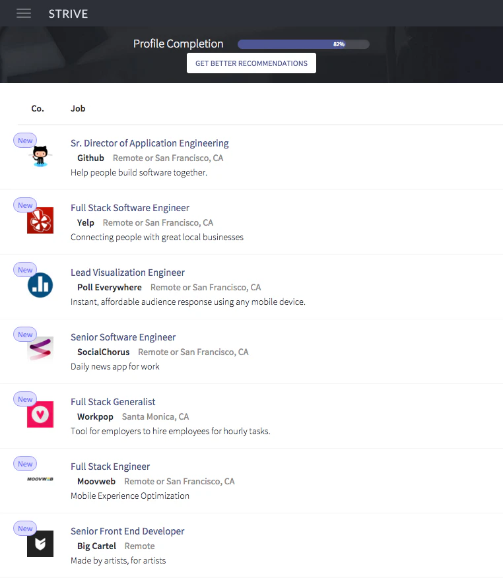The image size is (503, 584).
Task: Open the hamburger navigation menu
Action: click(24, 13)
